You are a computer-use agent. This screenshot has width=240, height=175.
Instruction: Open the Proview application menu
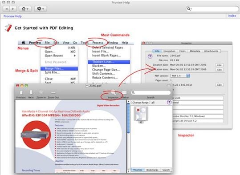pos(35,43)
